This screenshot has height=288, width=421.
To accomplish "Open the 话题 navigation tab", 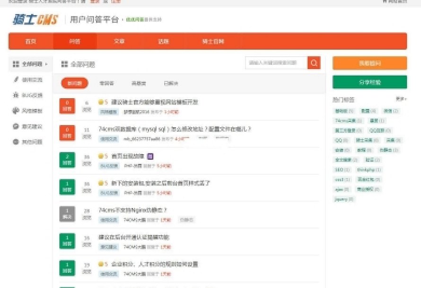I will click(x=163, y=42).
